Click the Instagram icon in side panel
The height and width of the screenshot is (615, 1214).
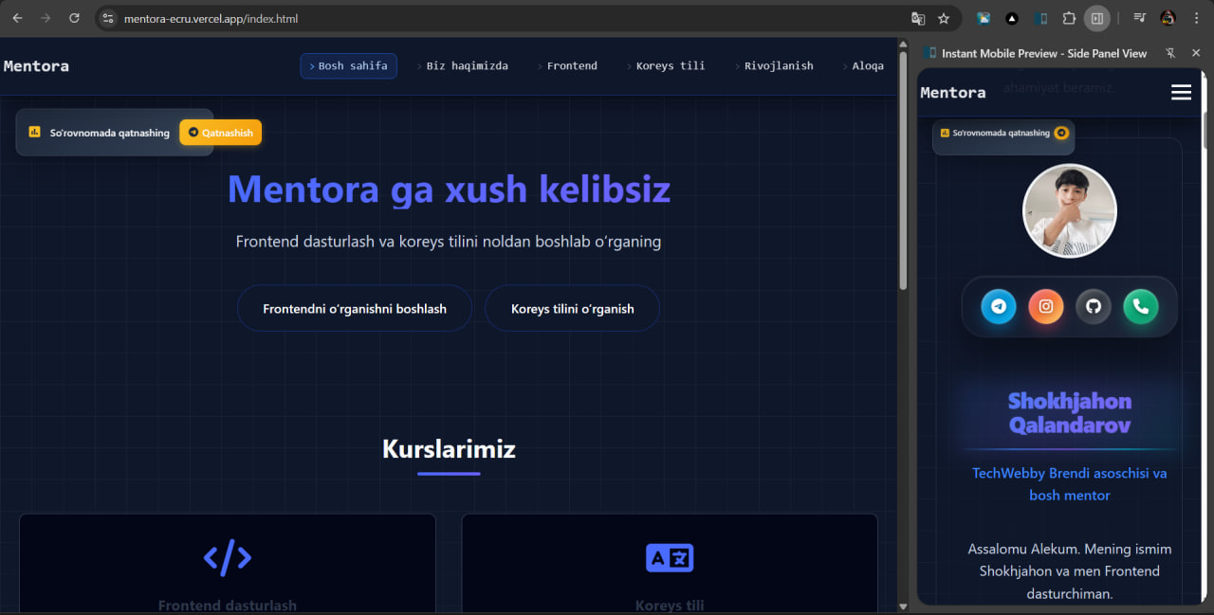tap(1046, 306)
